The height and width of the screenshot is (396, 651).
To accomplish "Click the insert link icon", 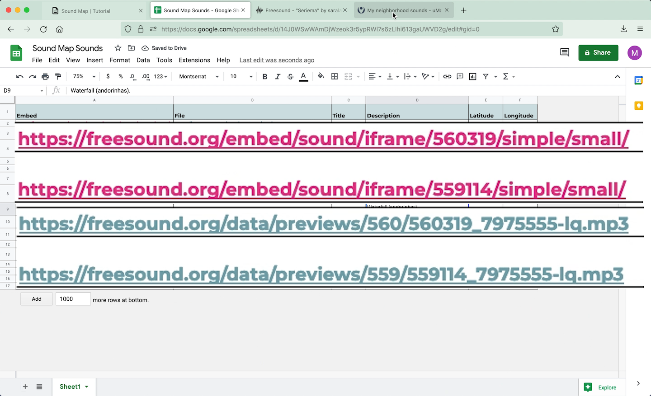I will [447, 77].
